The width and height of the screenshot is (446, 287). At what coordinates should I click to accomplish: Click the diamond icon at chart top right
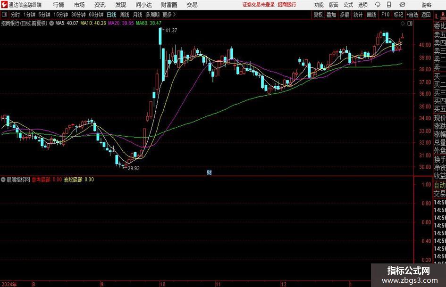pos(403,24)
